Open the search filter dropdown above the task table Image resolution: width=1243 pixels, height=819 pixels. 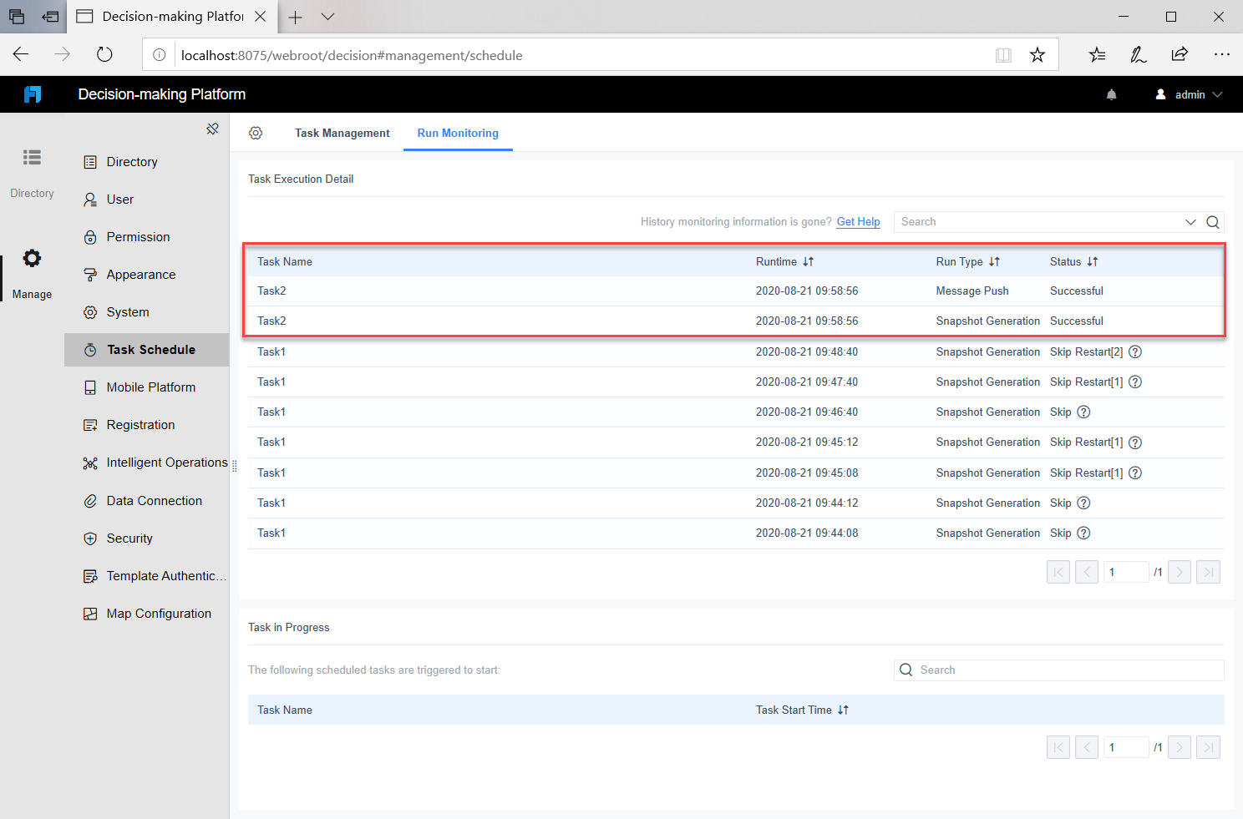[x=1190, y=222]
